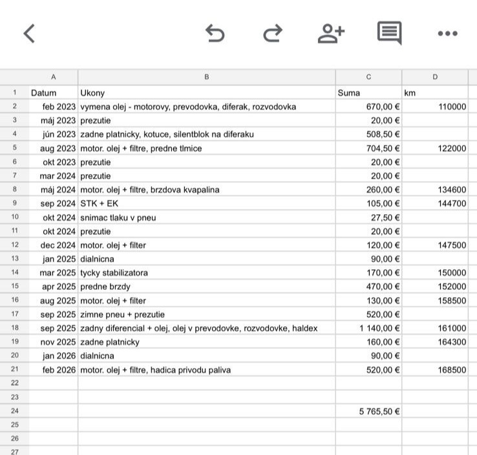Select column B header

coord(206,77)
